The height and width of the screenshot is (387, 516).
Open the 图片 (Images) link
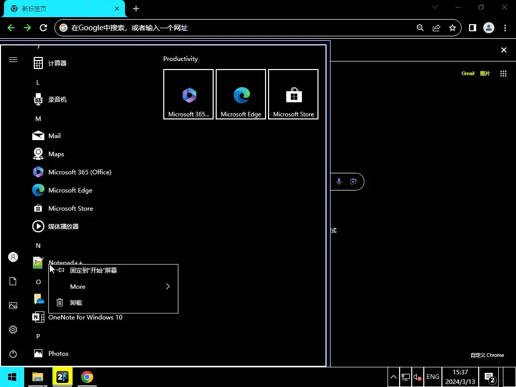(x=485, y=74)
